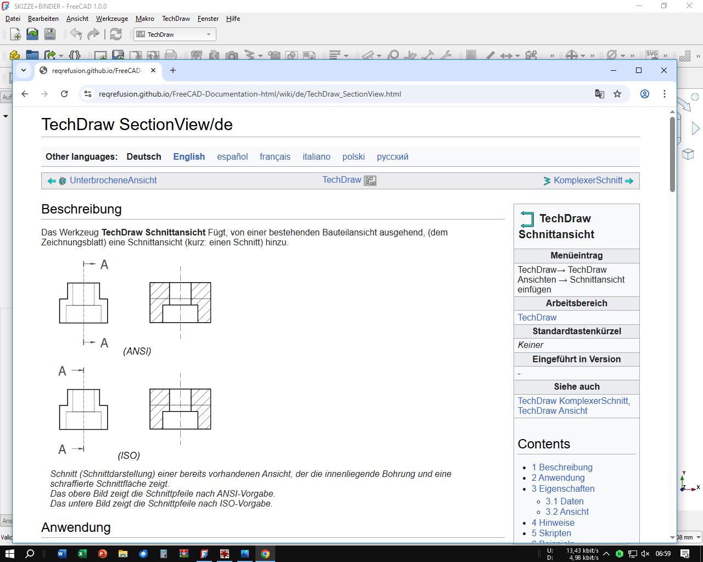Go to next page KomplexerSchnitt
The height and width of the screenshot is (562, 703).
point(588,181)
